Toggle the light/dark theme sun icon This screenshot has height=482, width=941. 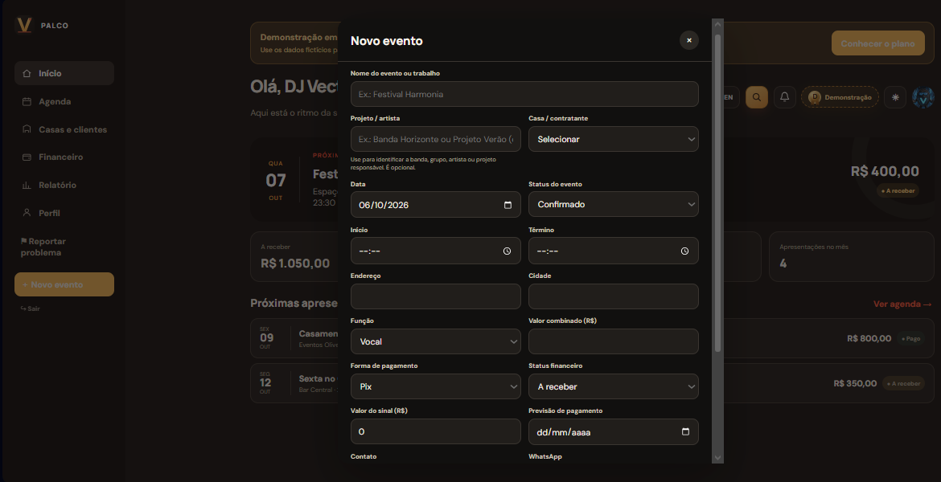tap(895, 97)
